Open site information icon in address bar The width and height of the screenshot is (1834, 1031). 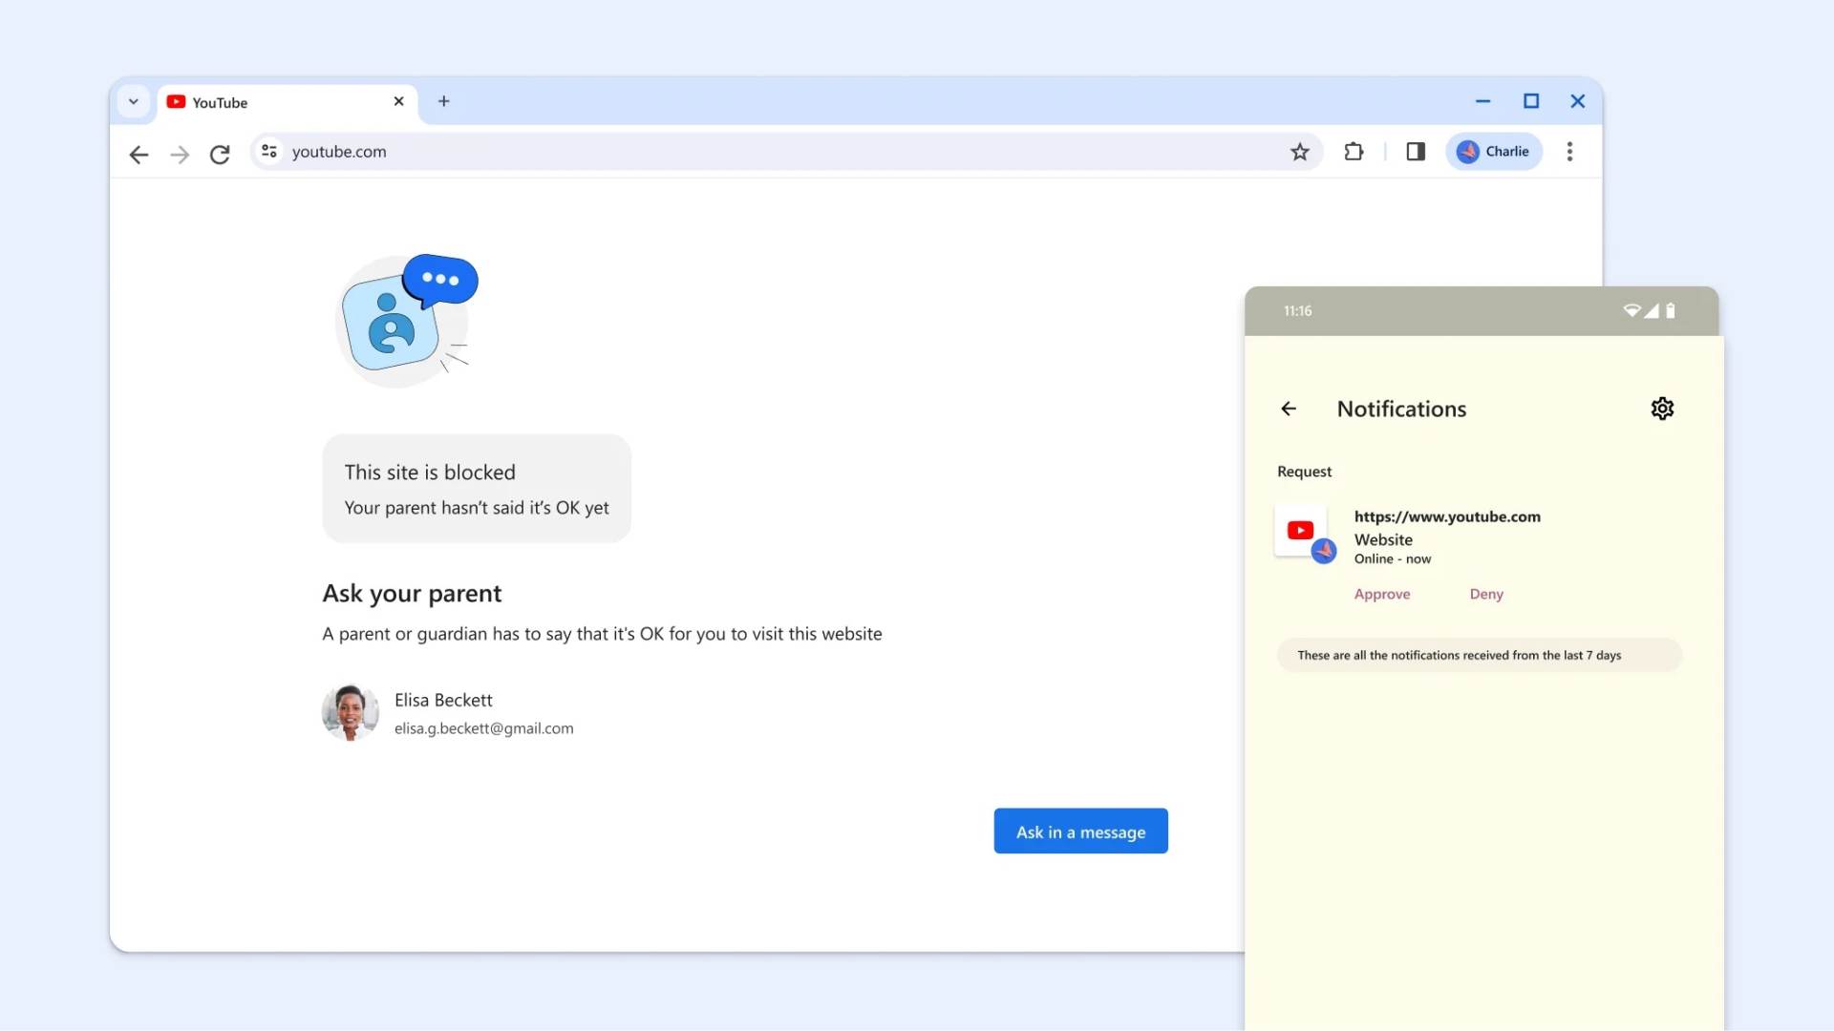pos(269,151)
